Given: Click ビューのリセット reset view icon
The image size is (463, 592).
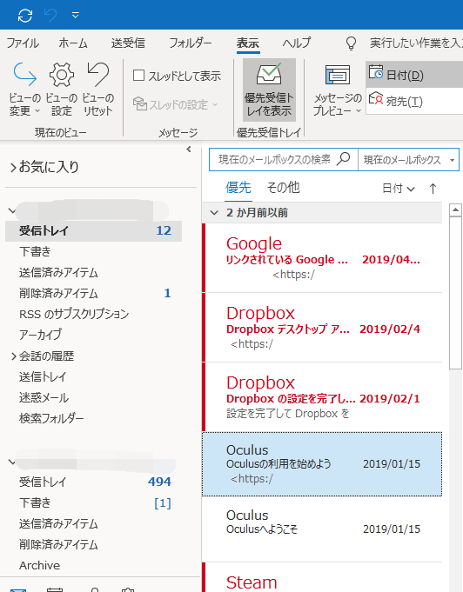Looking at the screenshot, I should coord(97,90).
